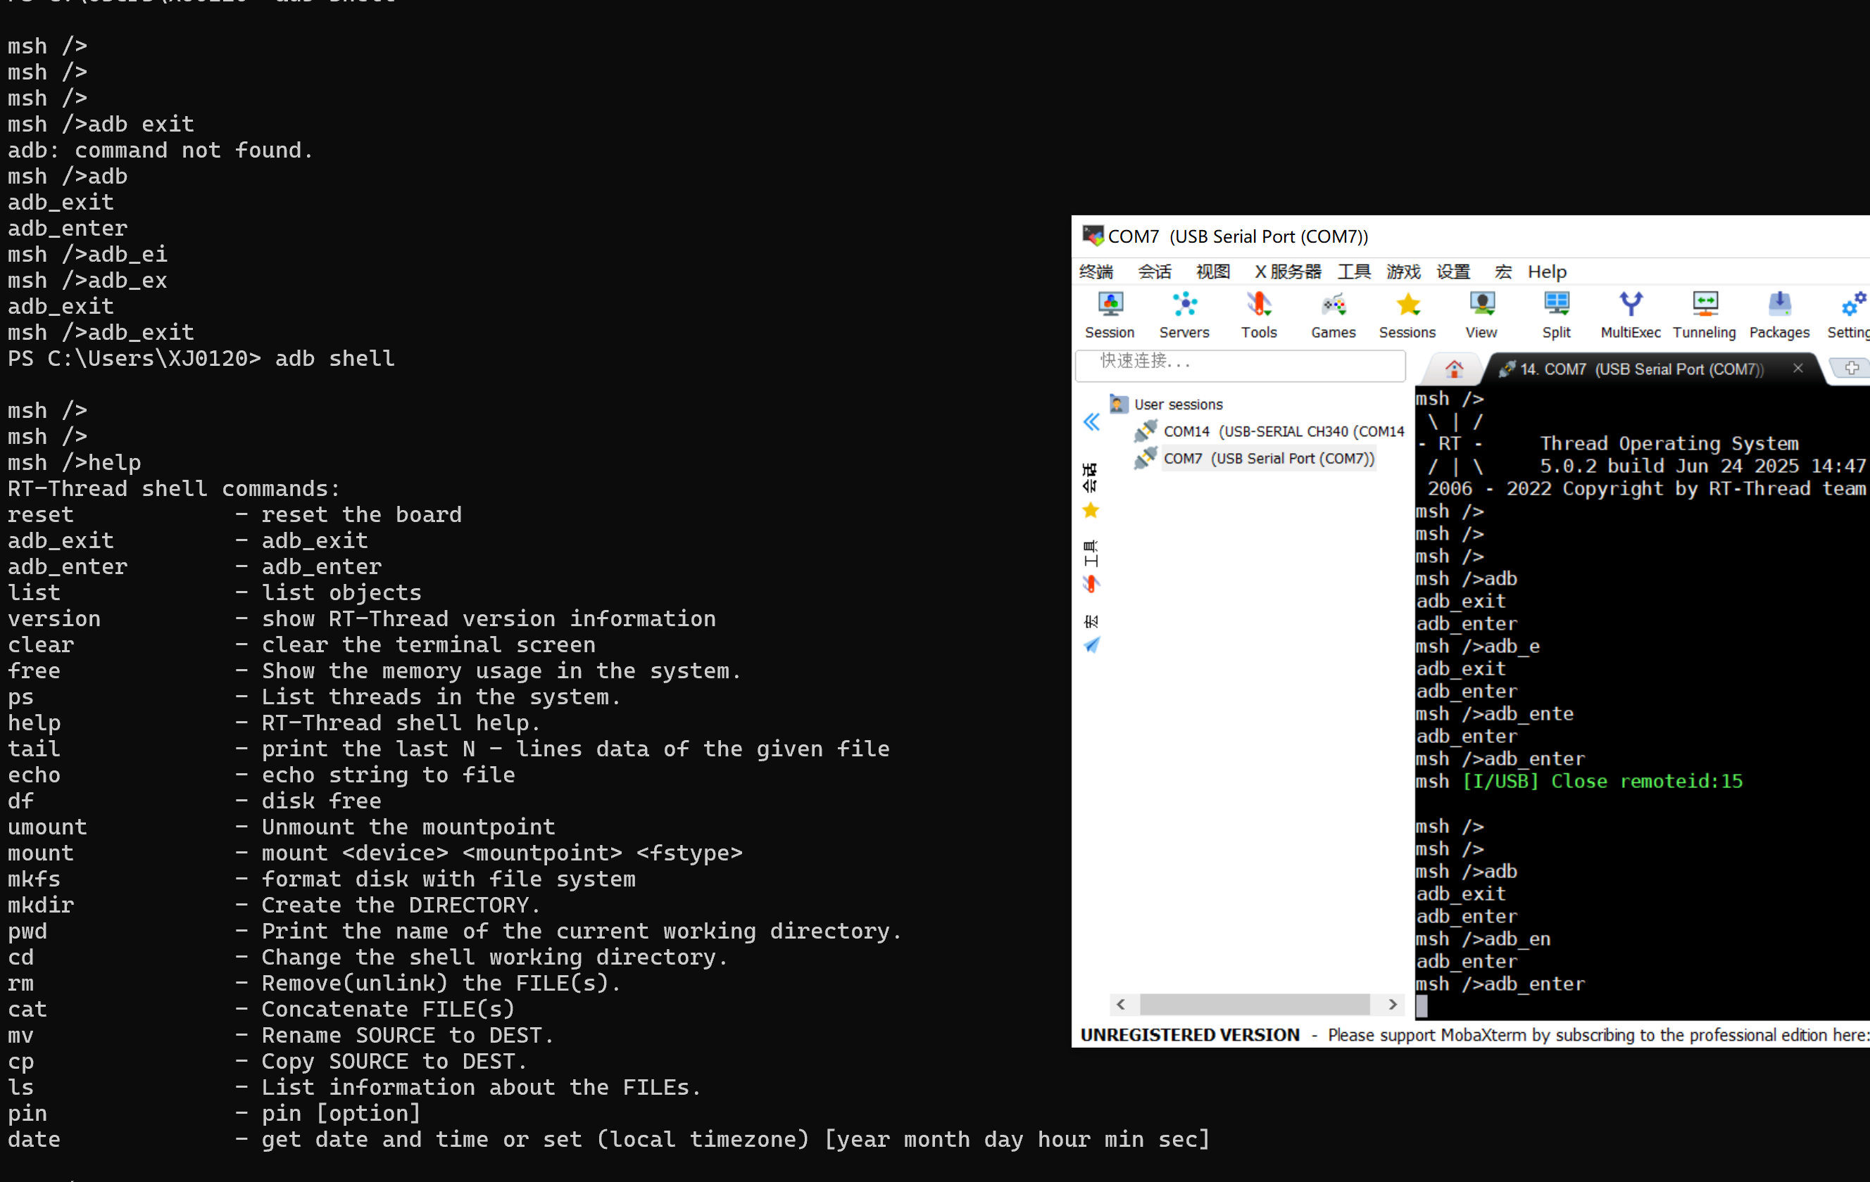Expand the Games dropdown arrow
The height and width of the screenshot is (1182, 1870).
tap(1343, 313)
